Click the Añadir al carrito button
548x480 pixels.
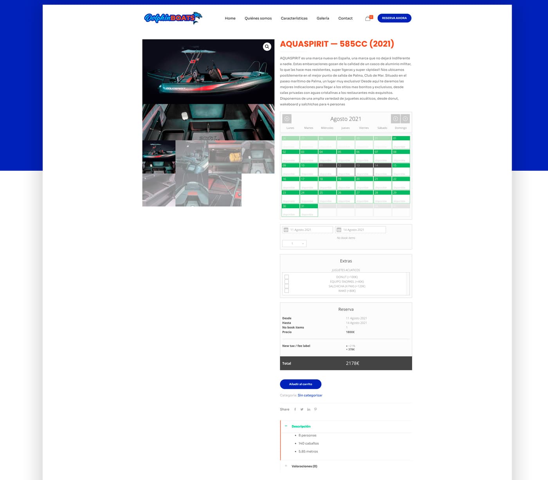point(301,384)
